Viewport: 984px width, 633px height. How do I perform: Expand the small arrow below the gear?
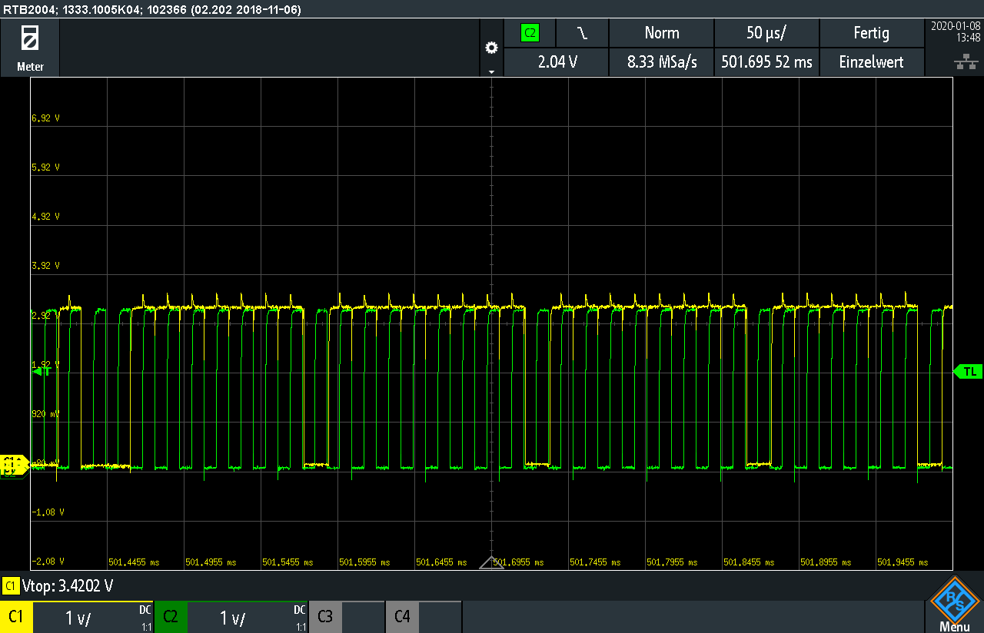click(491, 71)
